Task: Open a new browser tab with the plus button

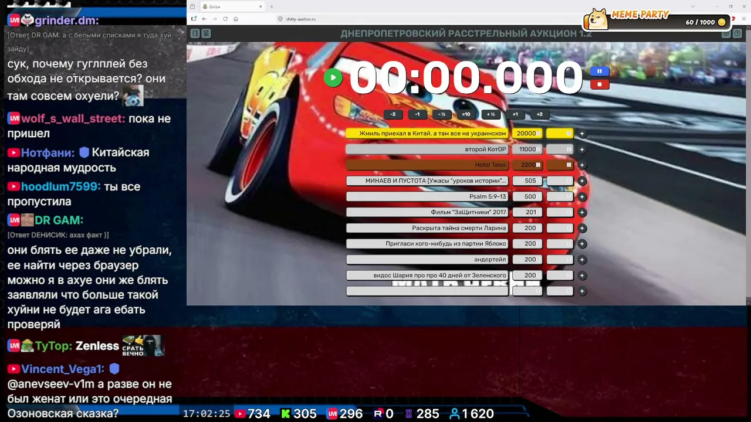Action: [272, 6]
